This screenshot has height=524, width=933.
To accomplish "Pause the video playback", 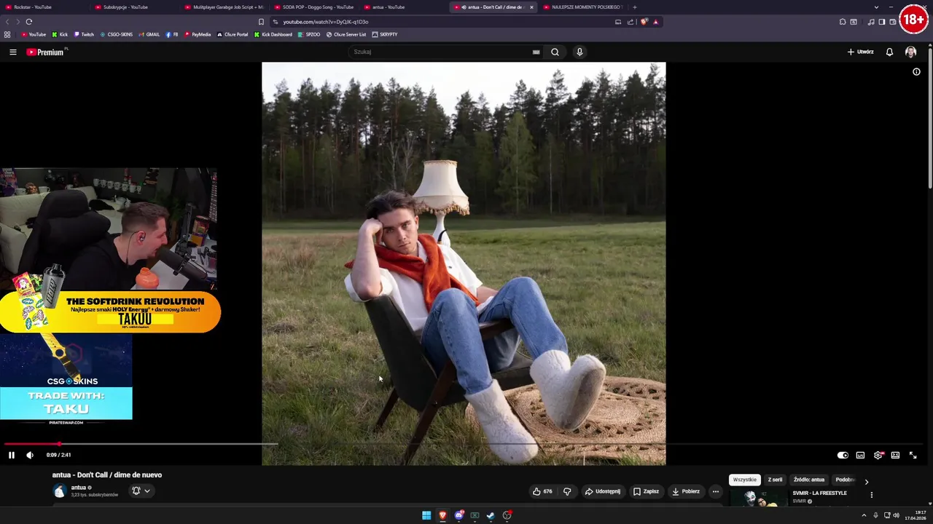I will click(12, 455).
